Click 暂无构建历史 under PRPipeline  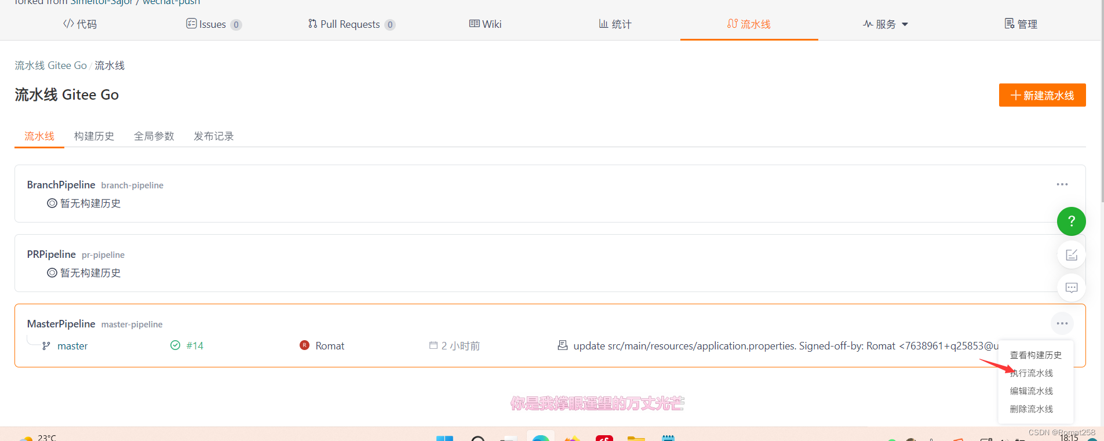(90, 273)
